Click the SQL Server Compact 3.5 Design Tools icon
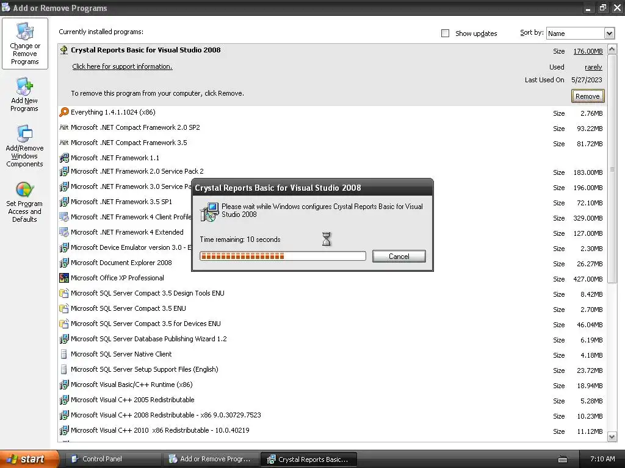The width and height of the screenshot is (625, 468). pyautogui.click(x=63, y=293)
